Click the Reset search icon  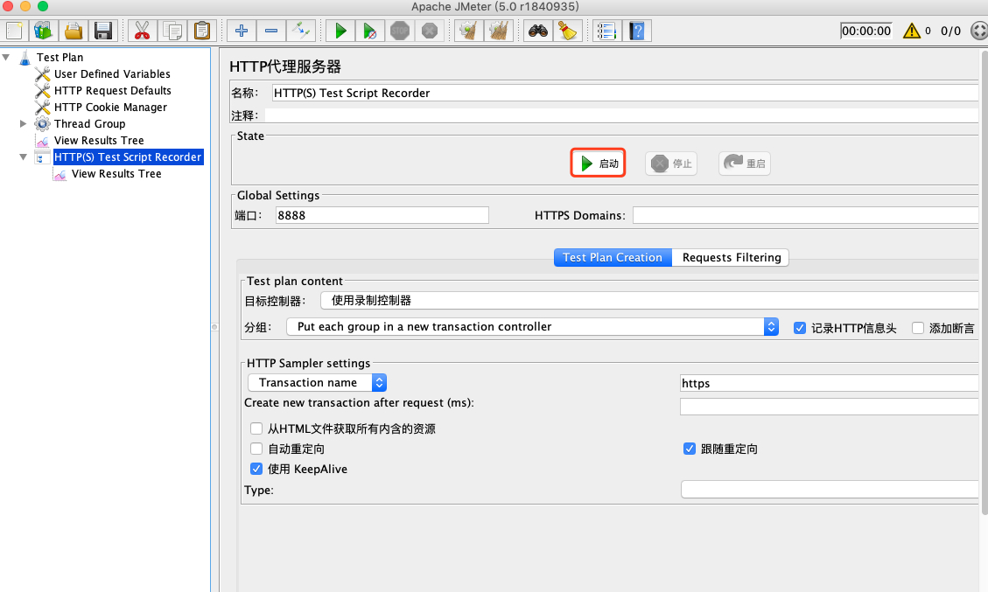(568, 31)
